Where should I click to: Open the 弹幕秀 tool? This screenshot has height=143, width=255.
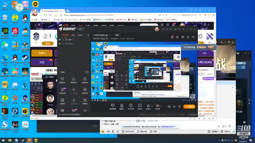click(85, 101)
